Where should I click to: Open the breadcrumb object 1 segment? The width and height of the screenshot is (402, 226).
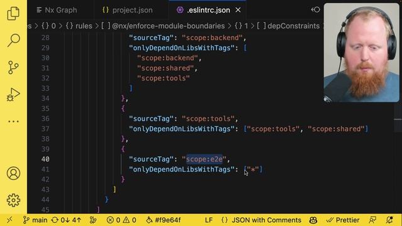pyautogui.click(x=241, y=26)
